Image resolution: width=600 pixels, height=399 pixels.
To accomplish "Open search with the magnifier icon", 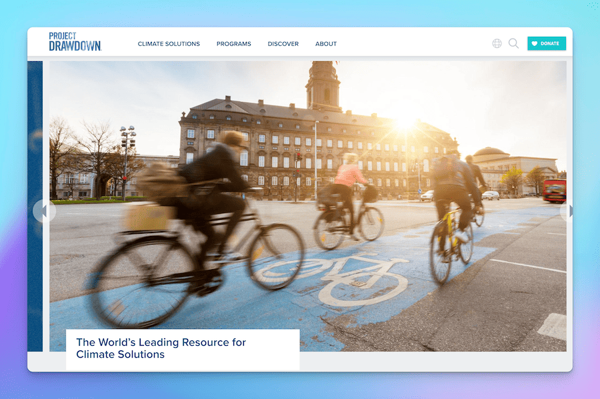I will [x=513, y=43].
